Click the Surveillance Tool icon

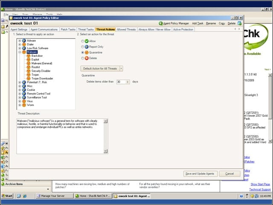(x=24, y=97)
